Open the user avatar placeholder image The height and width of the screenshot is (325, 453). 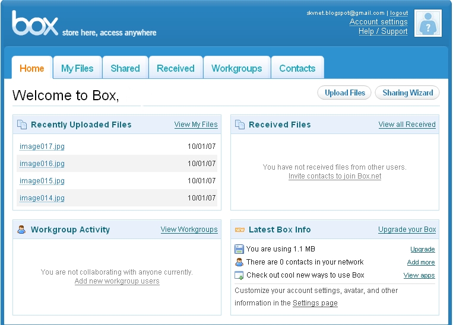(428, 23)
